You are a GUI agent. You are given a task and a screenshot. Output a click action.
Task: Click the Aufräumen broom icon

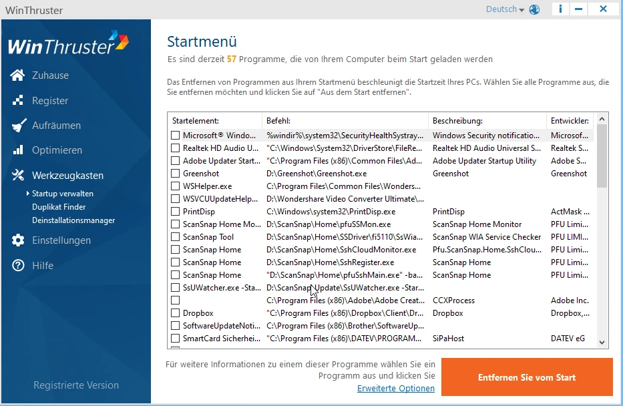18,126
